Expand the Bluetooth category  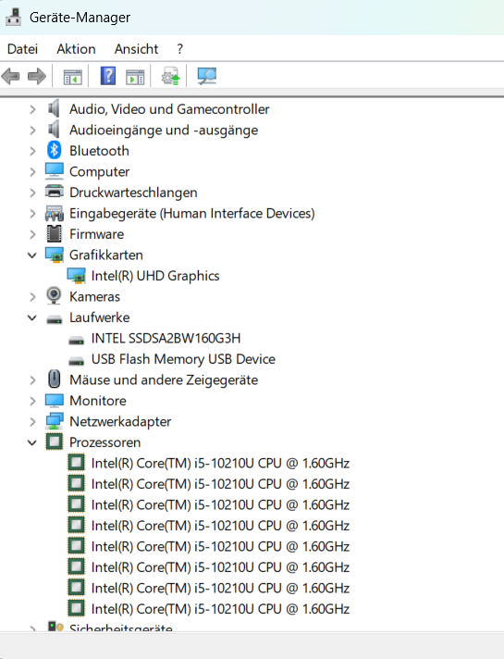[32, 151]
